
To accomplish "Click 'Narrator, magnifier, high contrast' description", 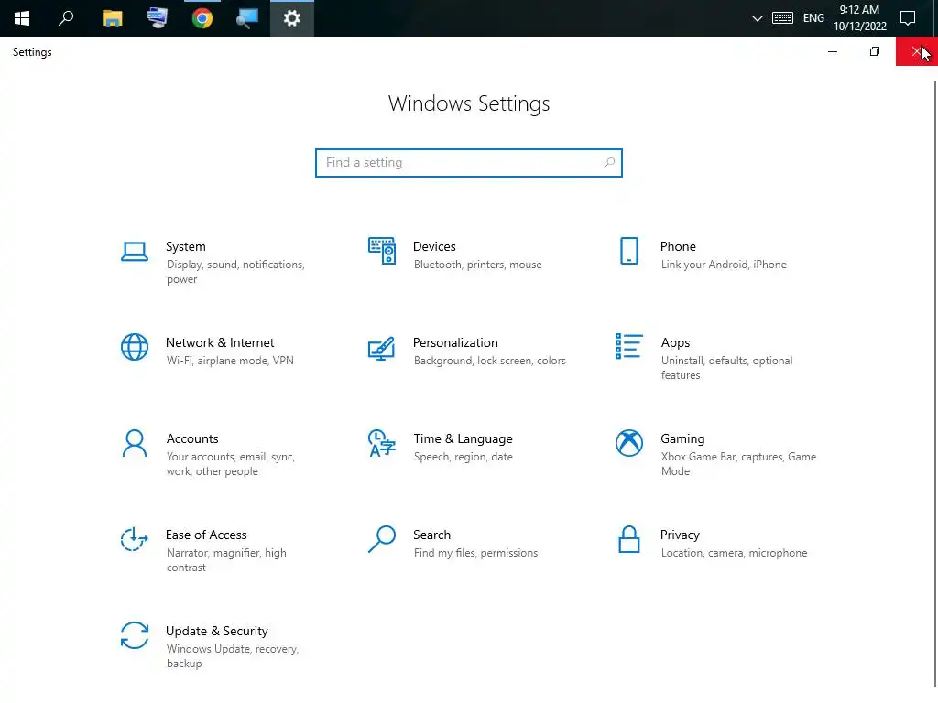I will click(226, 560).
